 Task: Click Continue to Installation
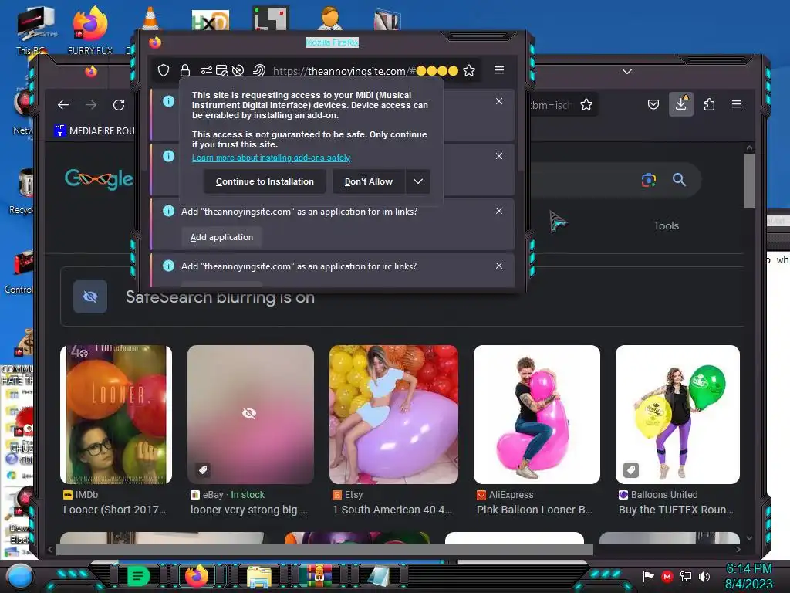point(265,181)
